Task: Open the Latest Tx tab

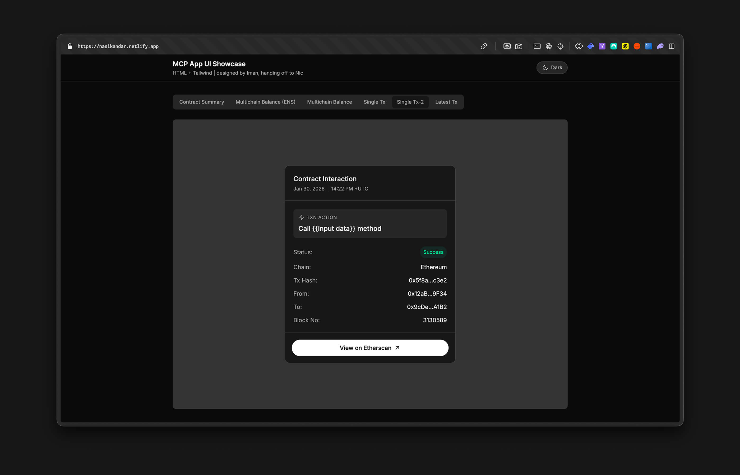Action: tap(446, 102)
